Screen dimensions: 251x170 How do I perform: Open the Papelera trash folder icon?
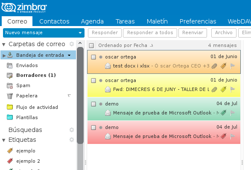point(10,96)
